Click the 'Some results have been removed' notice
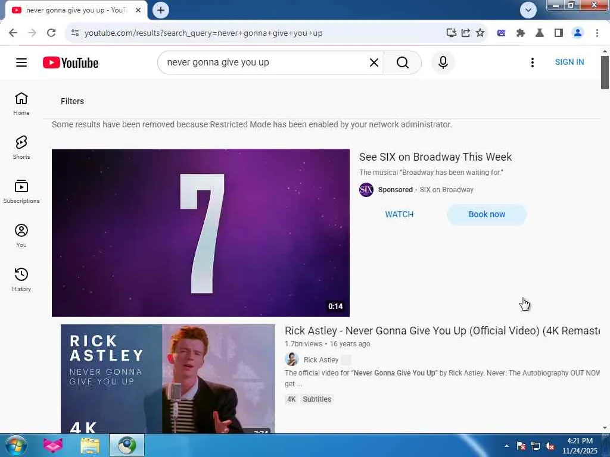The height and width of the screenshot is (457, 610). tap(252, 124)
